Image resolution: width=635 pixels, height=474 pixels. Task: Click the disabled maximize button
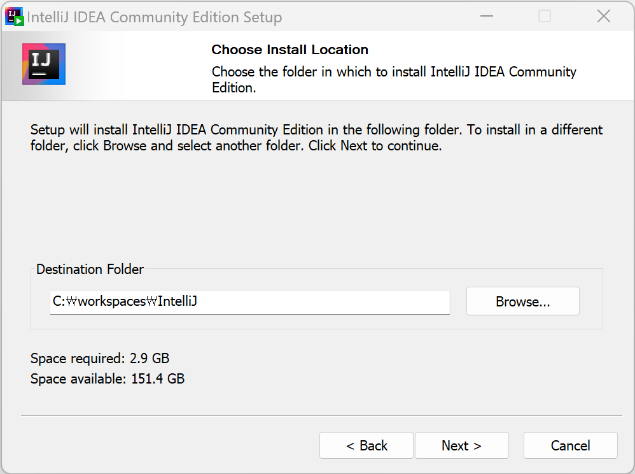pyautogui.click(x=545, y=16)
